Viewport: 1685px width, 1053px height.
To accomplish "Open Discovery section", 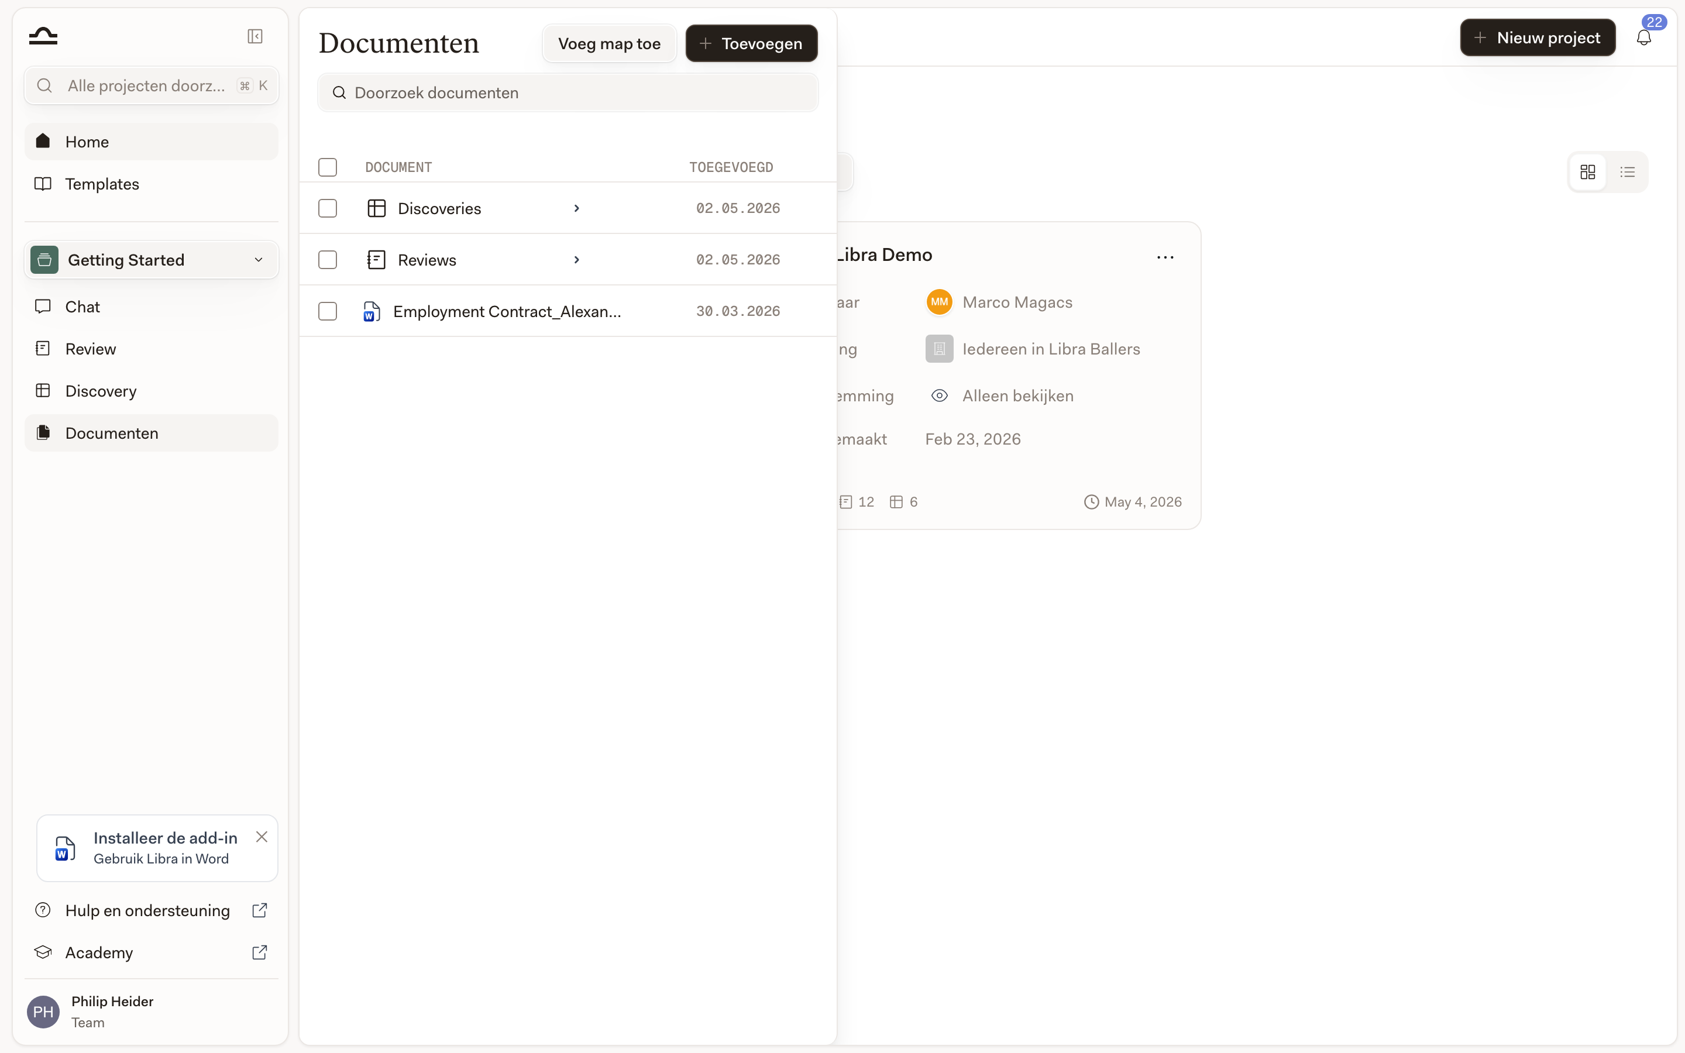I will [x=151, y=391].
